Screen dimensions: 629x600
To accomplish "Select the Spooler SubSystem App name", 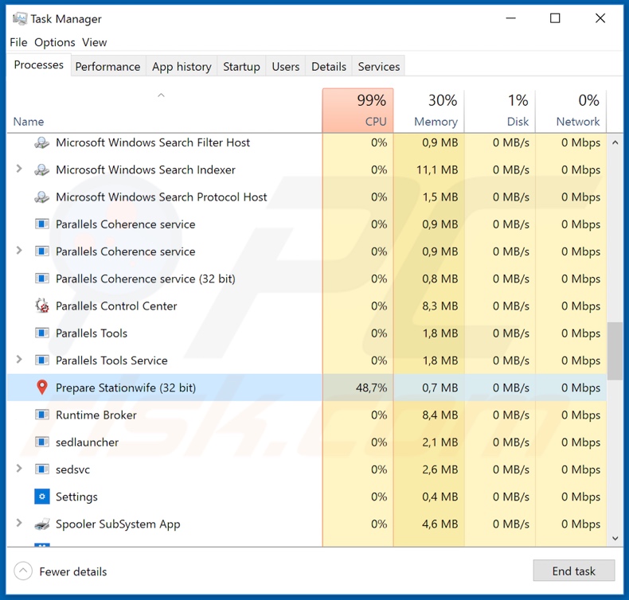I will [x=118, y=524].
